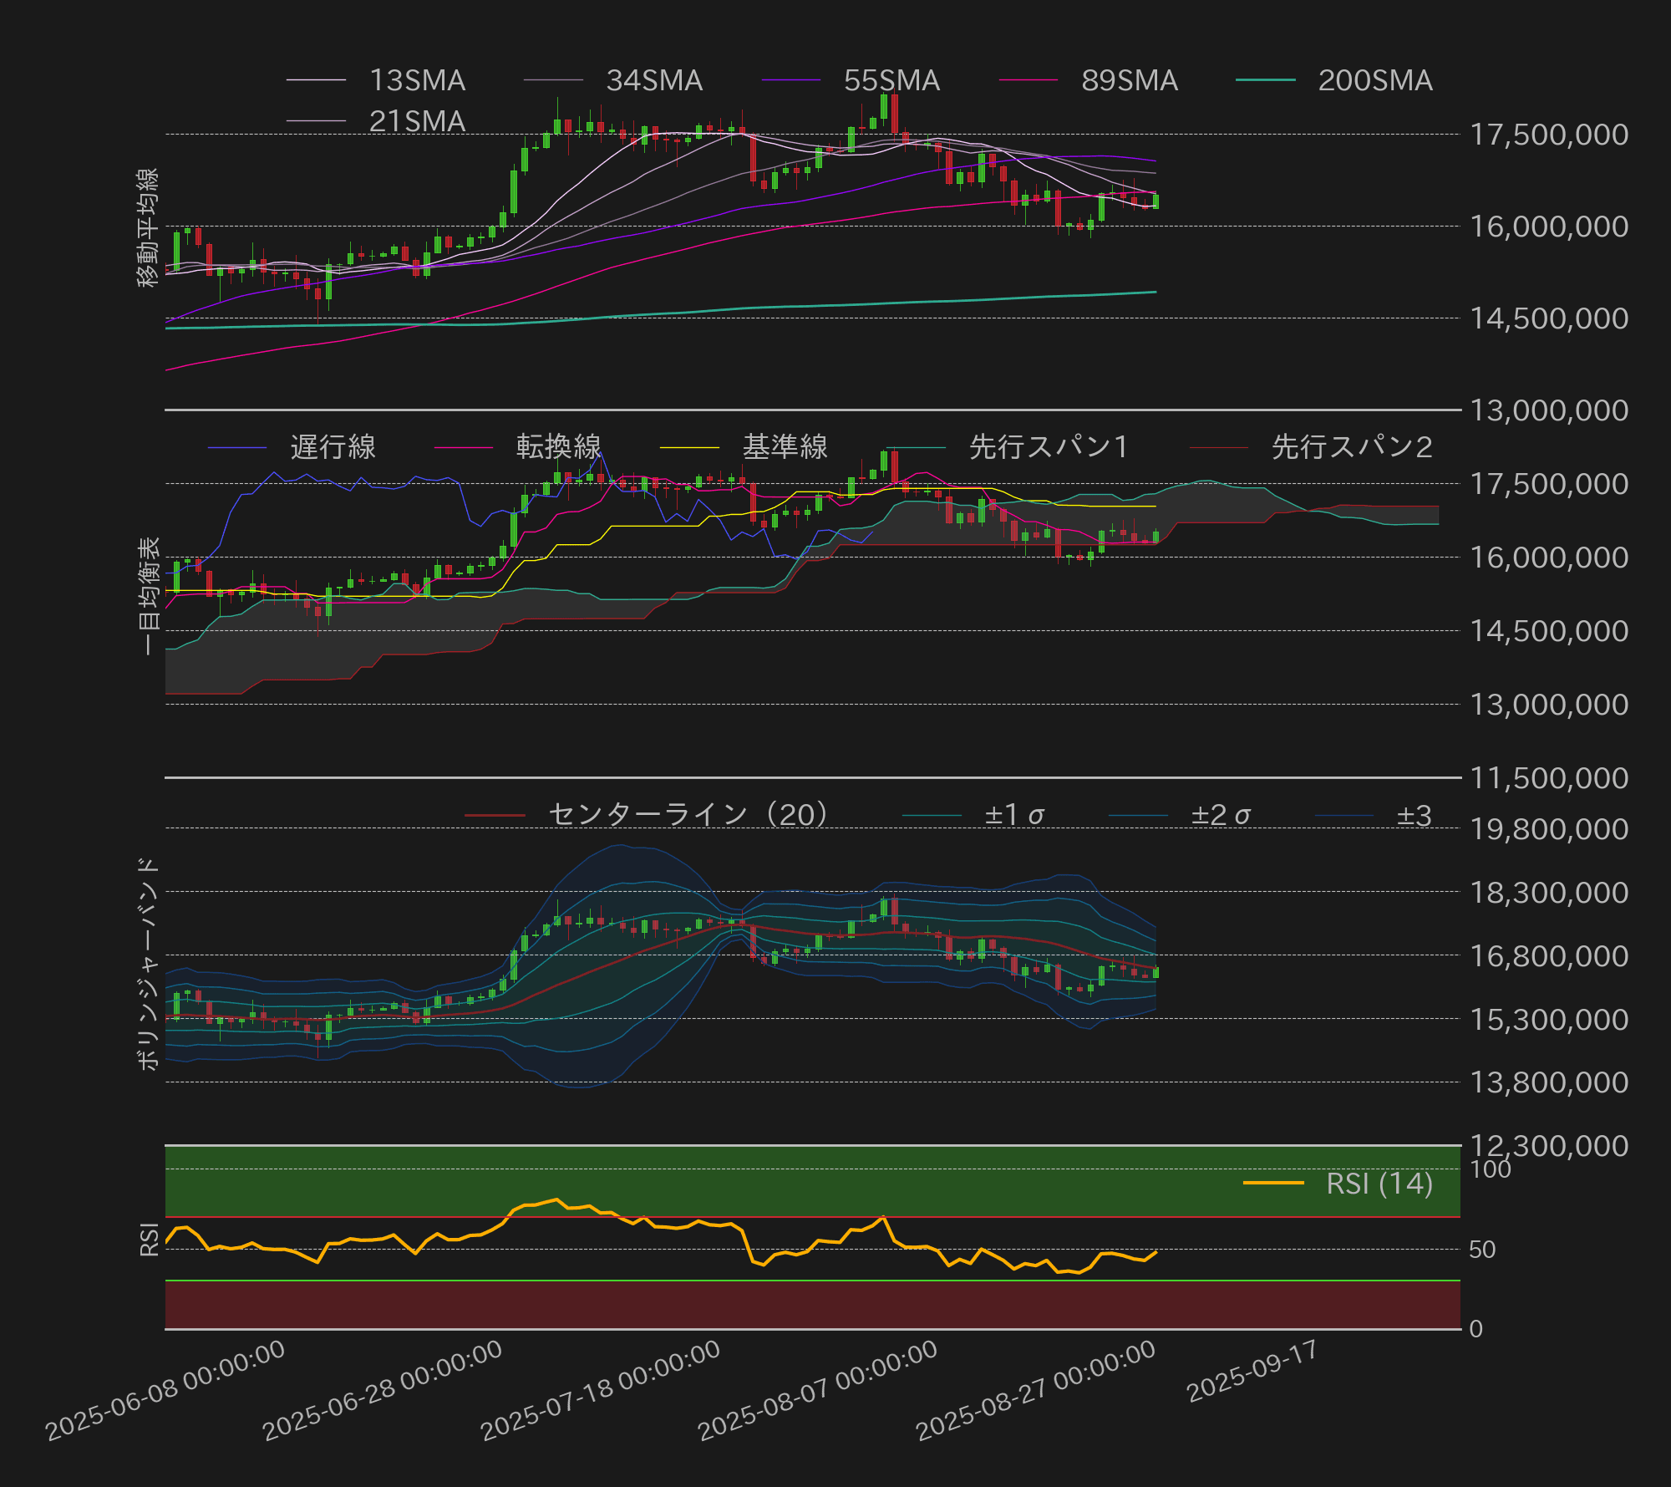Toggle the 13SMA legend entry
The image size is (1671, 1487).
click(x=416, y=80)
